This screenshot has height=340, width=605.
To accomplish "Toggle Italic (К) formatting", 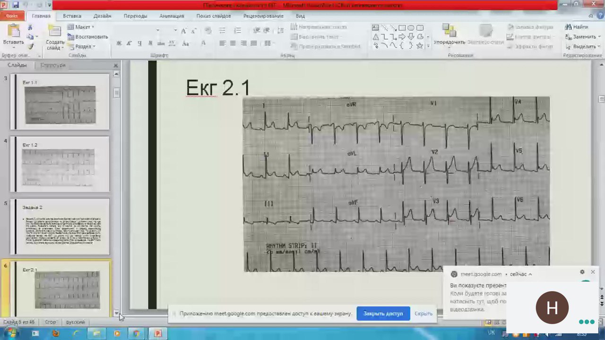I will (x=129, y=43).
